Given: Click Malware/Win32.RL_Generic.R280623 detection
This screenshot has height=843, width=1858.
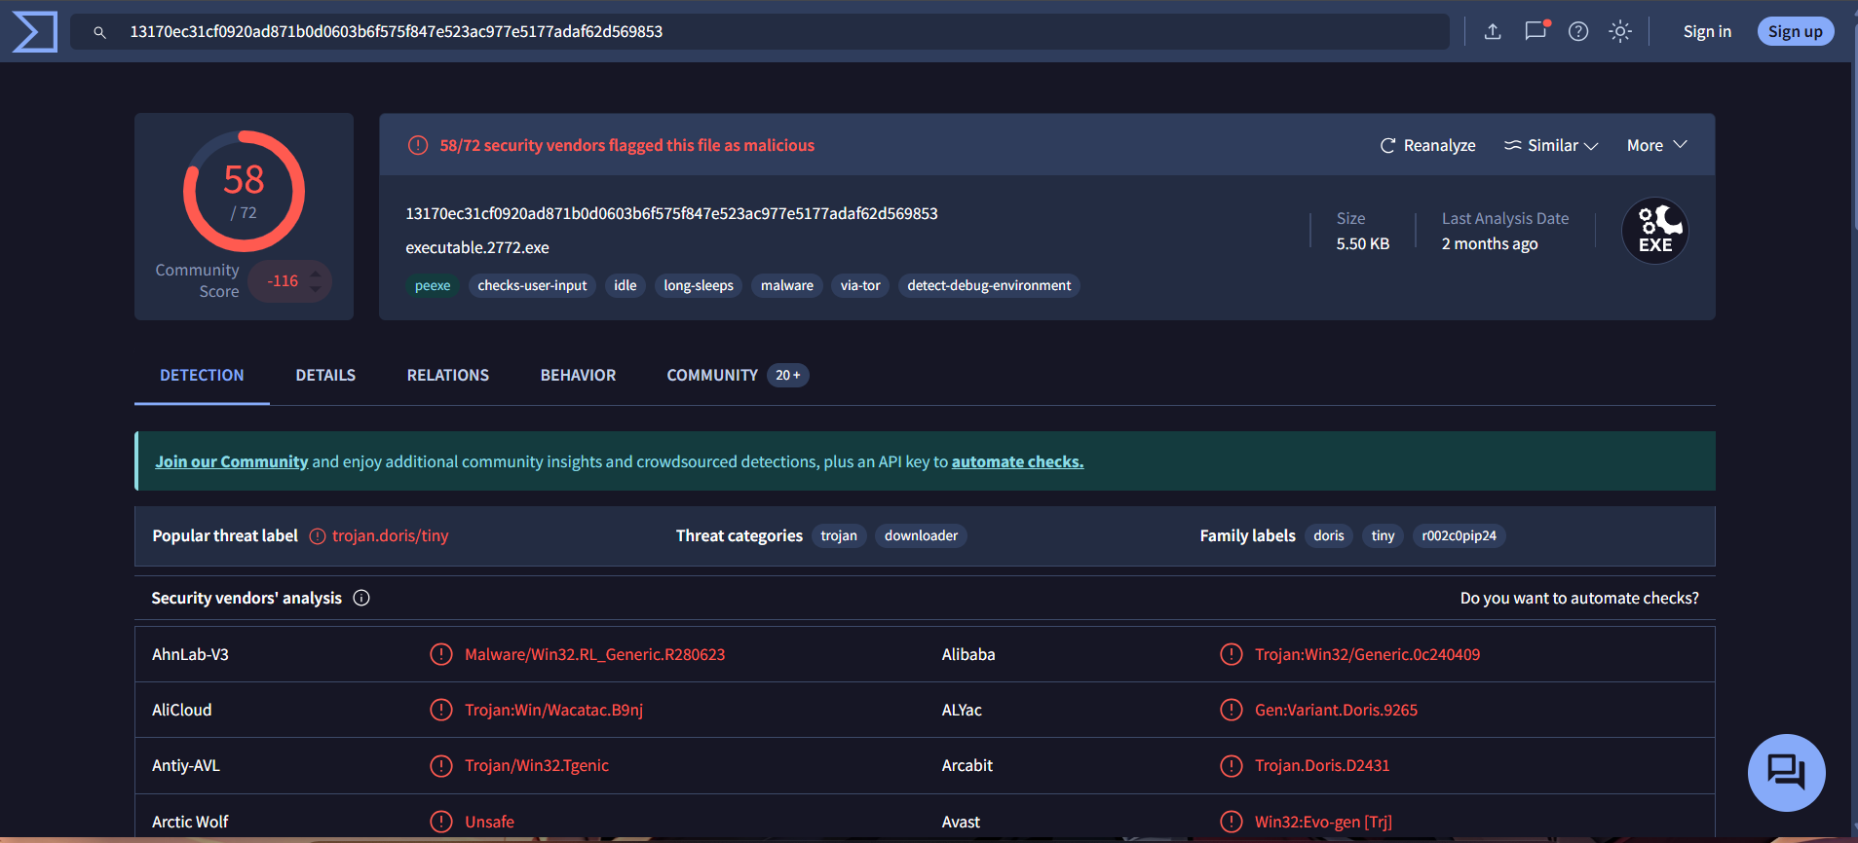Looking at the screenshot, I should coord(595,654).
